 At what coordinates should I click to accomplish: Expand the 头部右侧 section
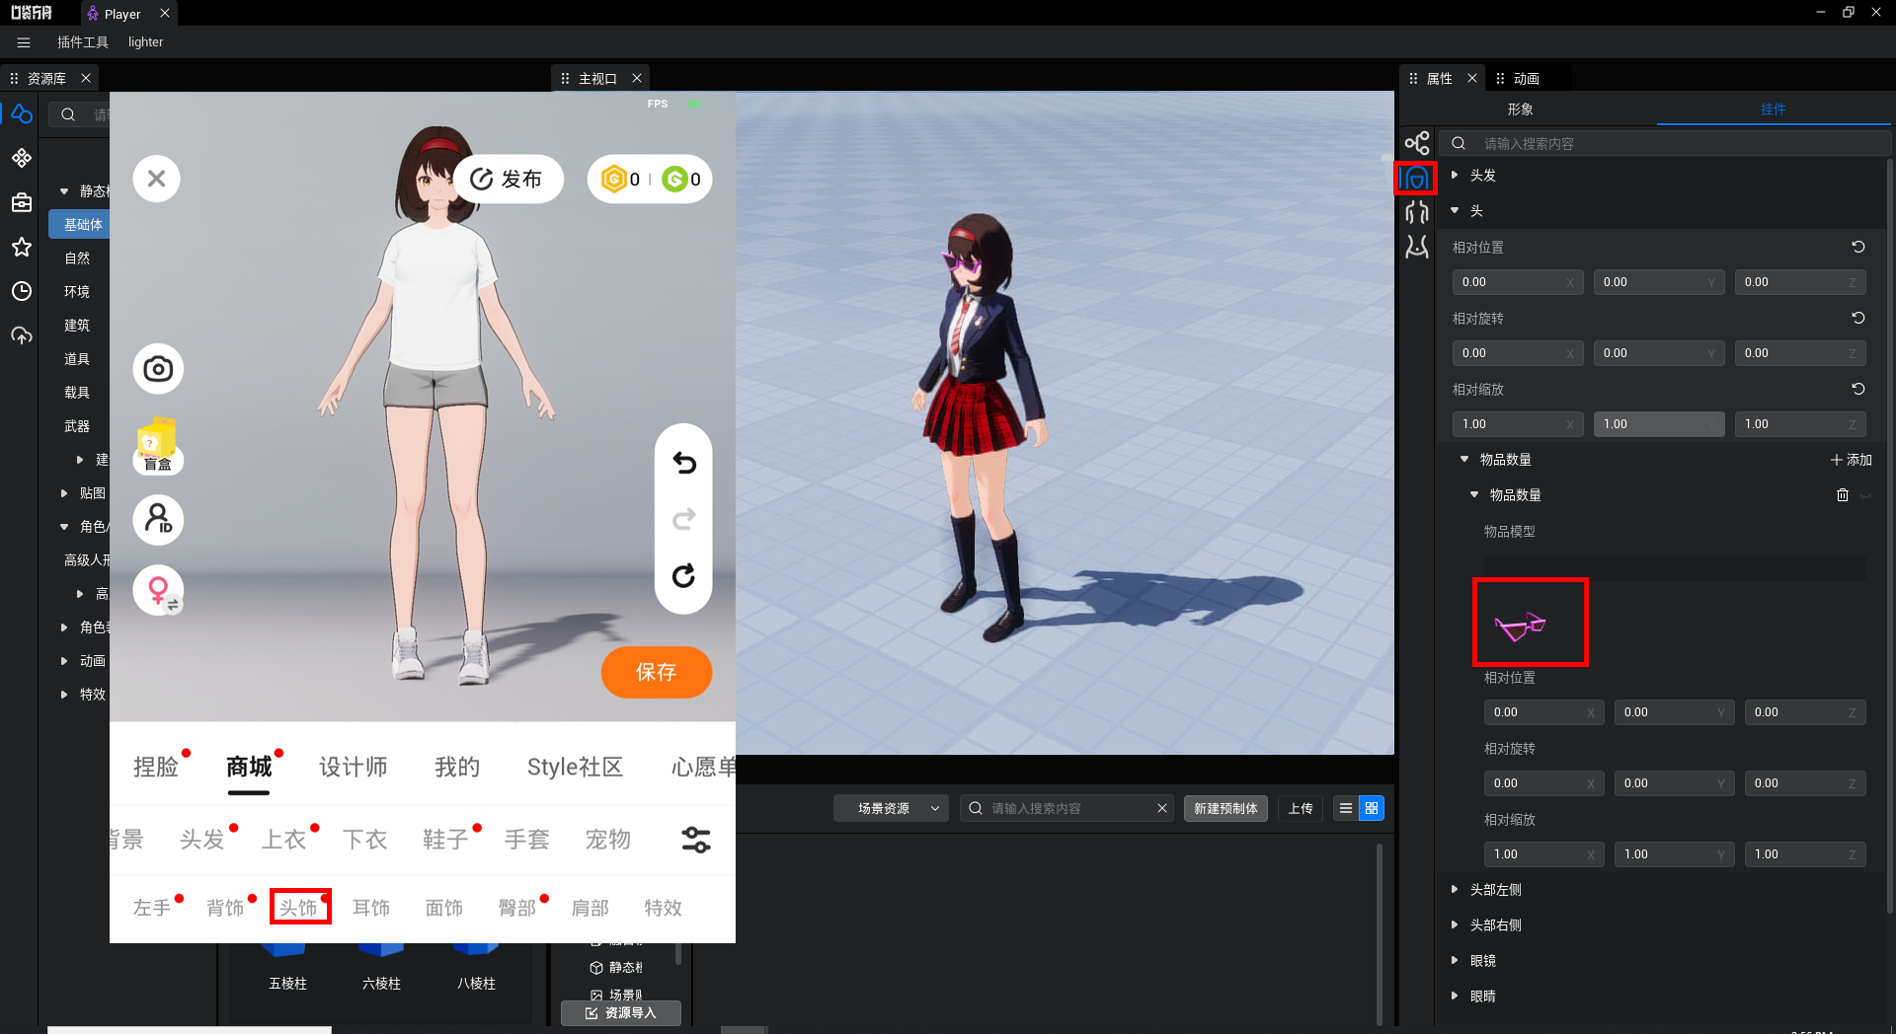click(1455, 924)
